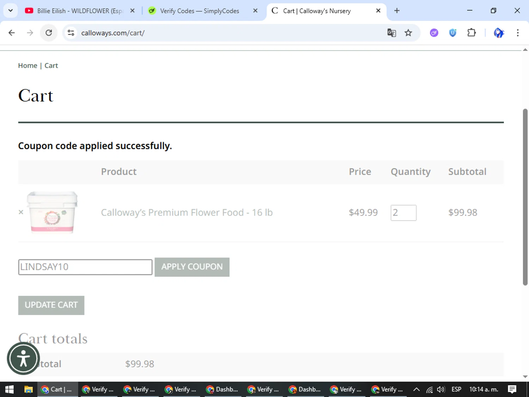The image size is (529, 397).
Task: Click the UPDATE CART button
Action: tap(51, 305)
